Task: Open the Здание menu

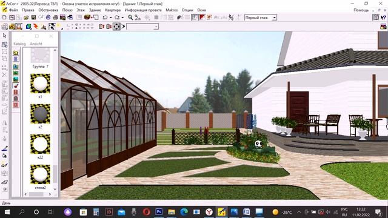Action: [95, 10]
